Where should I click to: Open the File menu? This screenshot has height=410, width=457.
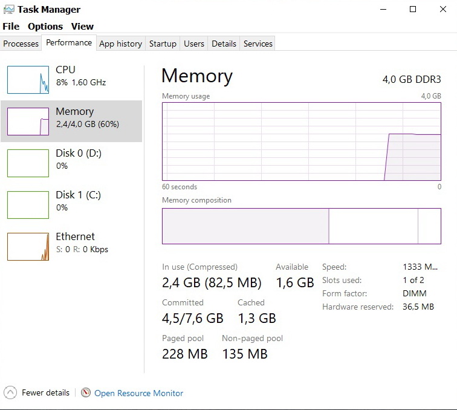point(11,27)
